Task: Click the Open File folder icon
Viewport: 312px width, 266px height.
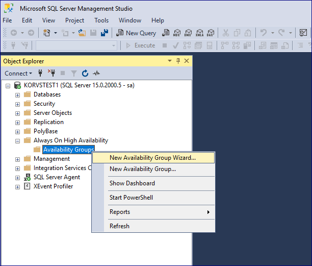Action: pyautogui.click(x=82, y=33)
